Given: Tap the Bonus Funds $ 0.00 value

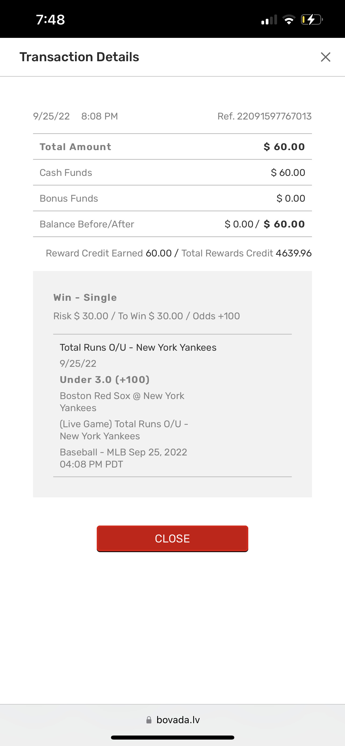Looking at the screenshot, I should coord(290,198).
